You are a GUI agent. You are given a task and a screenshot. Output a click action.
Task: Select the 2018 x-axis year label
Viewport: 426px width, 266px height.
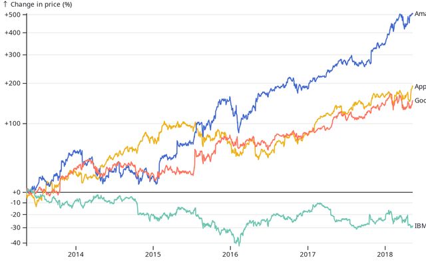click(x=385, y=254)
